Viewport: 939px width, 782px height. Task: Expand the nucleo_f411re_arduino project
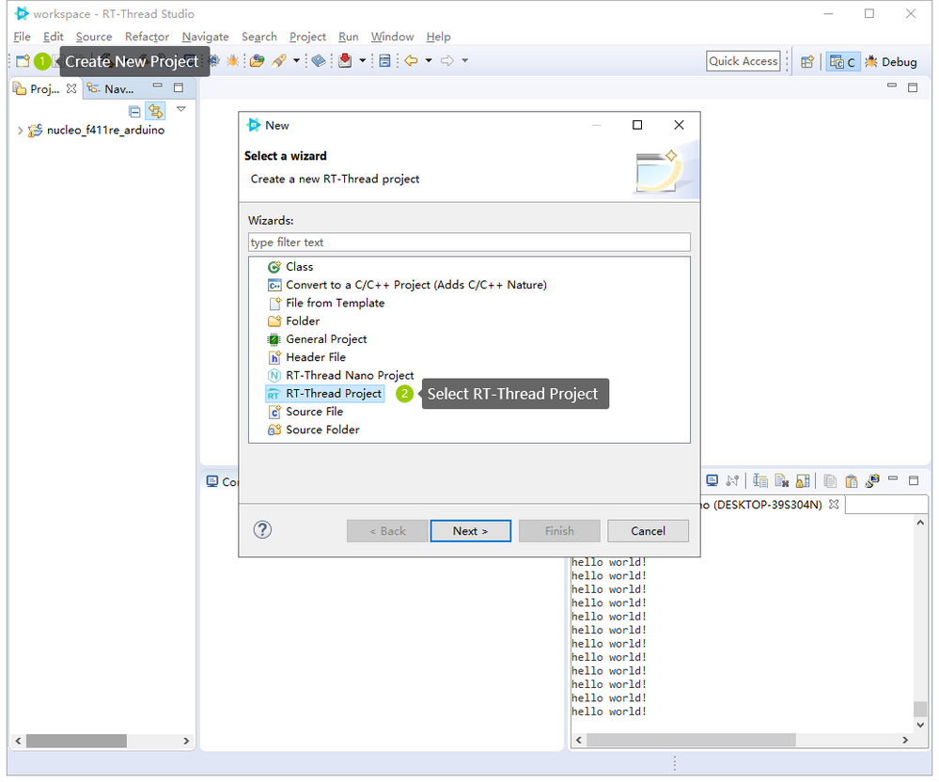coord(21,131)
